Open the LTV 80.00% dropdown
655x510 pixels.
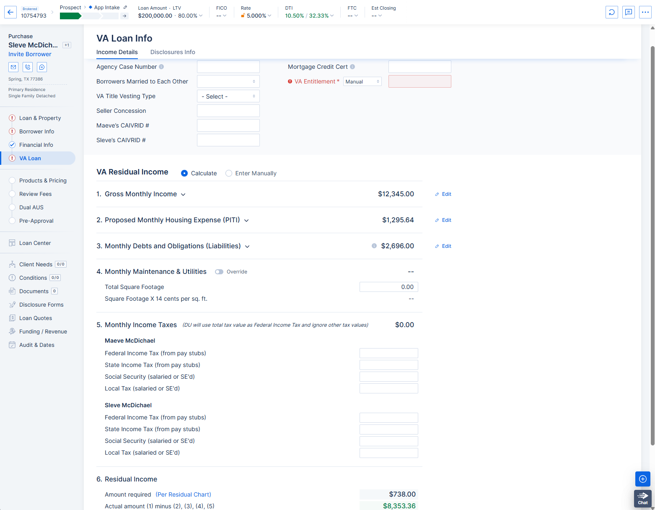coord(190,16)
